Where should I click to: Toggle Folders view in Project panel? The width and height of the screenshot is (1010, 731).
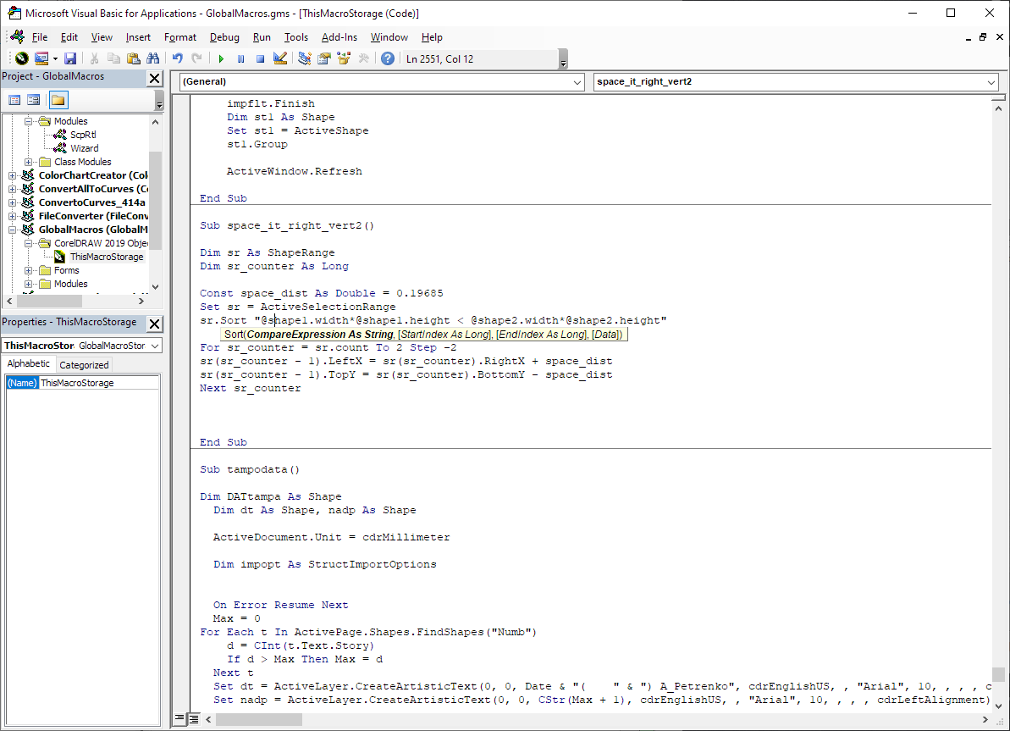point(58,100)
